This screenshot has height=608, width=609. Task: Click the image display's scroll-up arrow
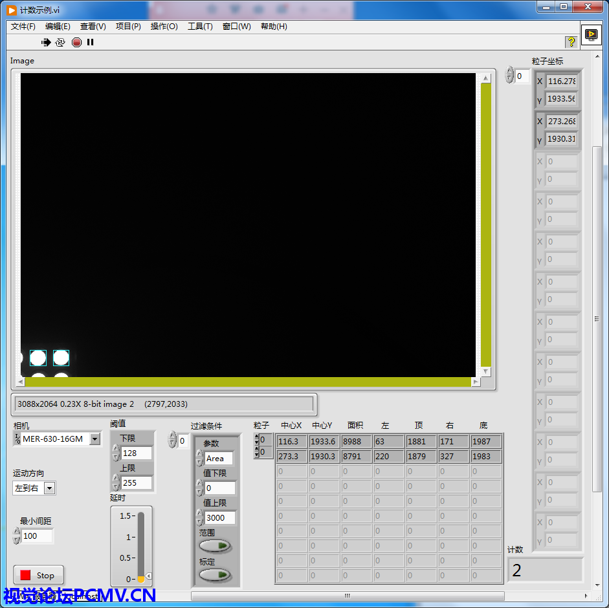pyautogui.click(x=485, y=78)
